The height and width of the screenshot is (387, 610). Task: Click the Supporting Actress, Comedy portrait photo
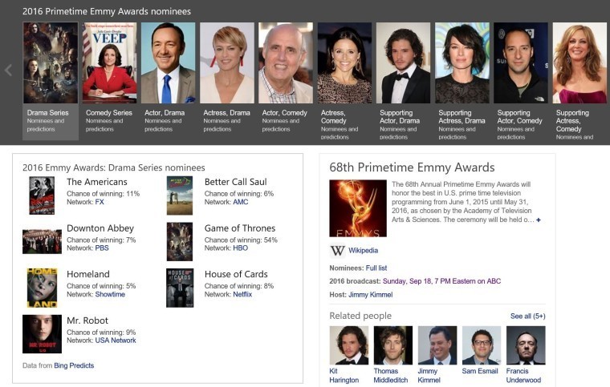(x=579, y=62)
